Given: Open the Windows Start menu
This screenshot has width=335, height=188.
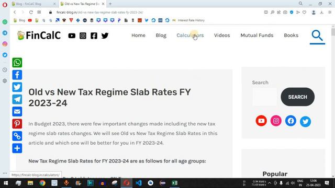Looking at the screenshot, I should tap(6, 183).
